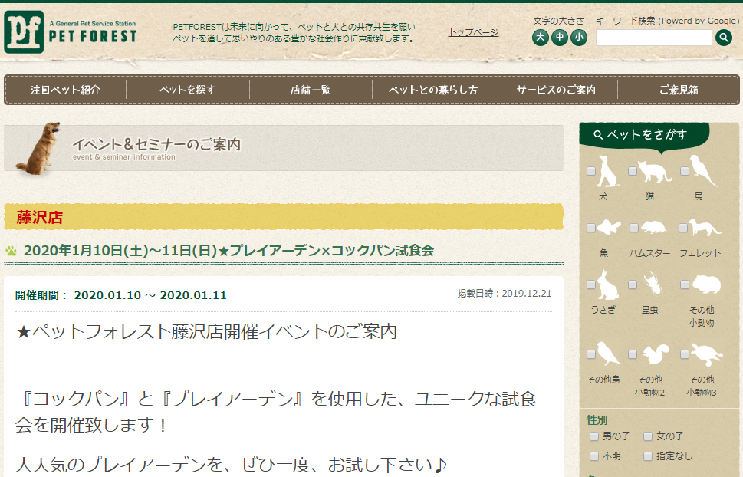The image size is (743, 477).
Task: Set text size to large (大)
Action: 541,37
